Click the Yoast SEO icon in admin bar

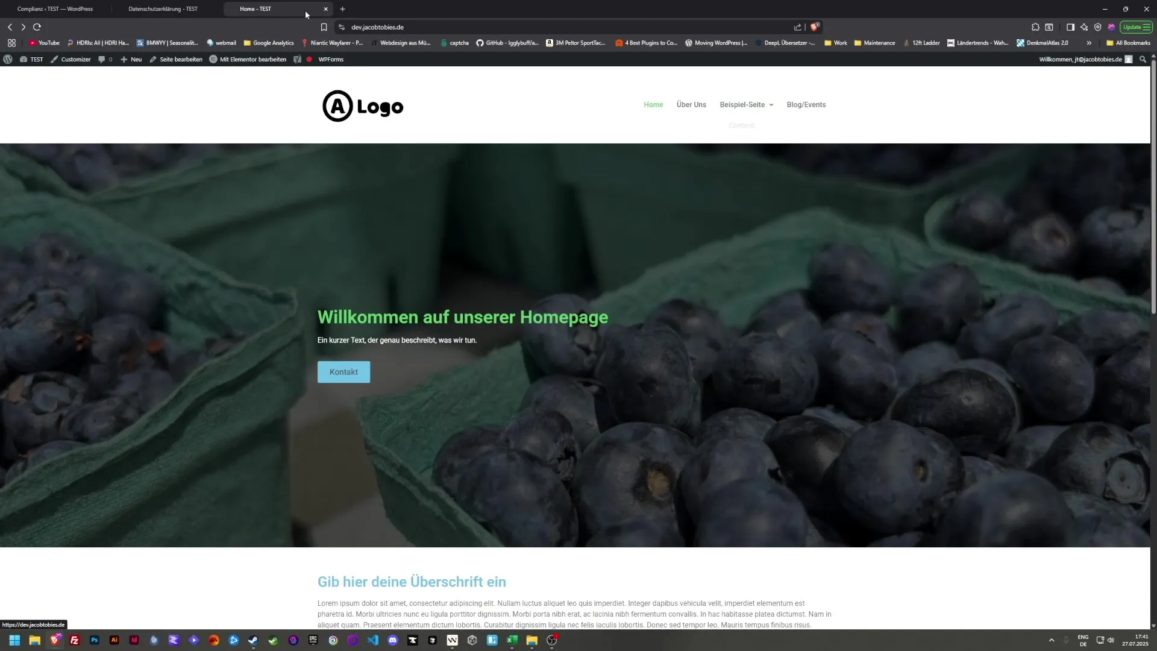coord(296,59)
